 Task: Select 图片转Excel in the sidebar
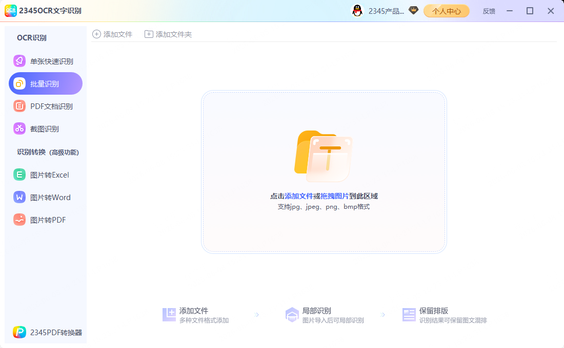coord(45,175)
